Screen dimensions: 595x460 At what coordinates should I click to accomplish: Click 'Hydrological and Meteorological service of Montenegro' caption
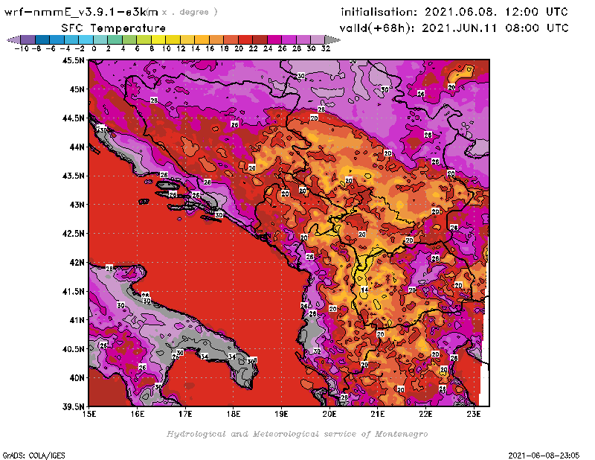297,434
